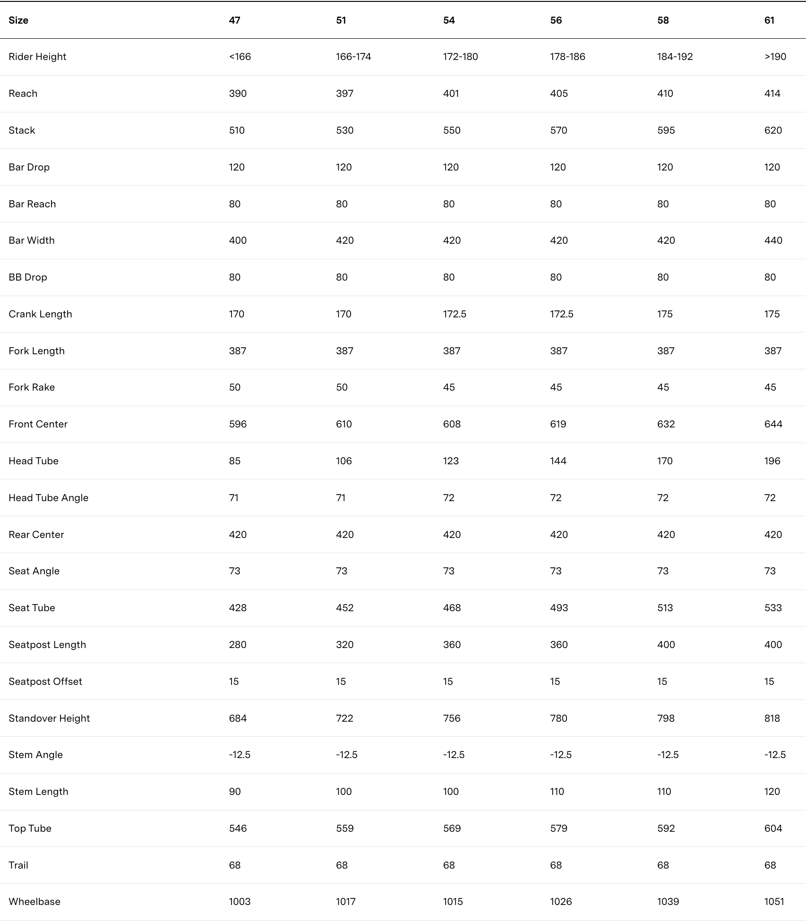Select the 172.5 crank length under size 56
This screenshot has width=806, height=921.
(561, 314)
